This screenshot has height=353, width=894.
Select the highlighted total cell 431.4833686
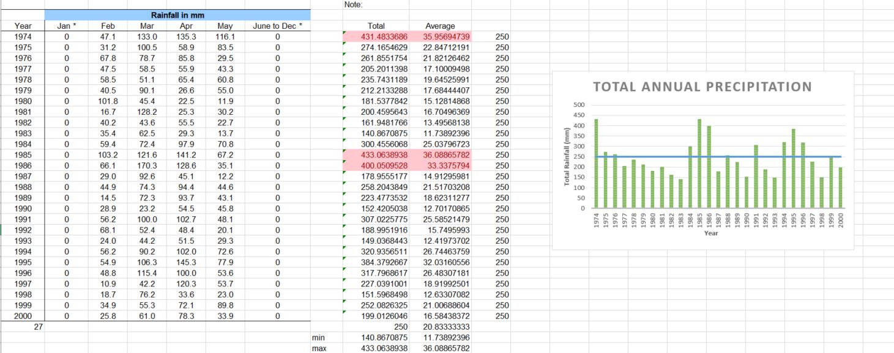tap(376, 37)
